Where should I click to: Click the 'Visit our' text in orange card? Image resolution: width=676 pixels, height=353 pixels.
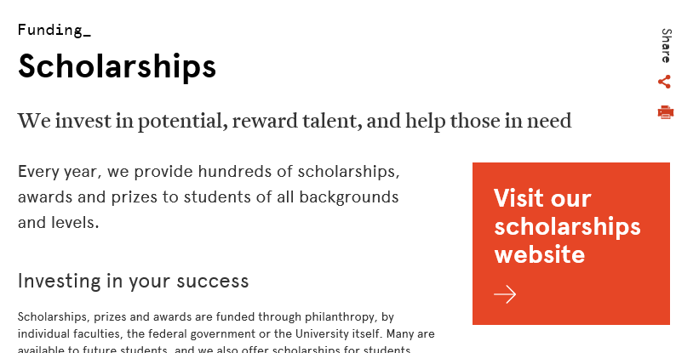(542, 198)
